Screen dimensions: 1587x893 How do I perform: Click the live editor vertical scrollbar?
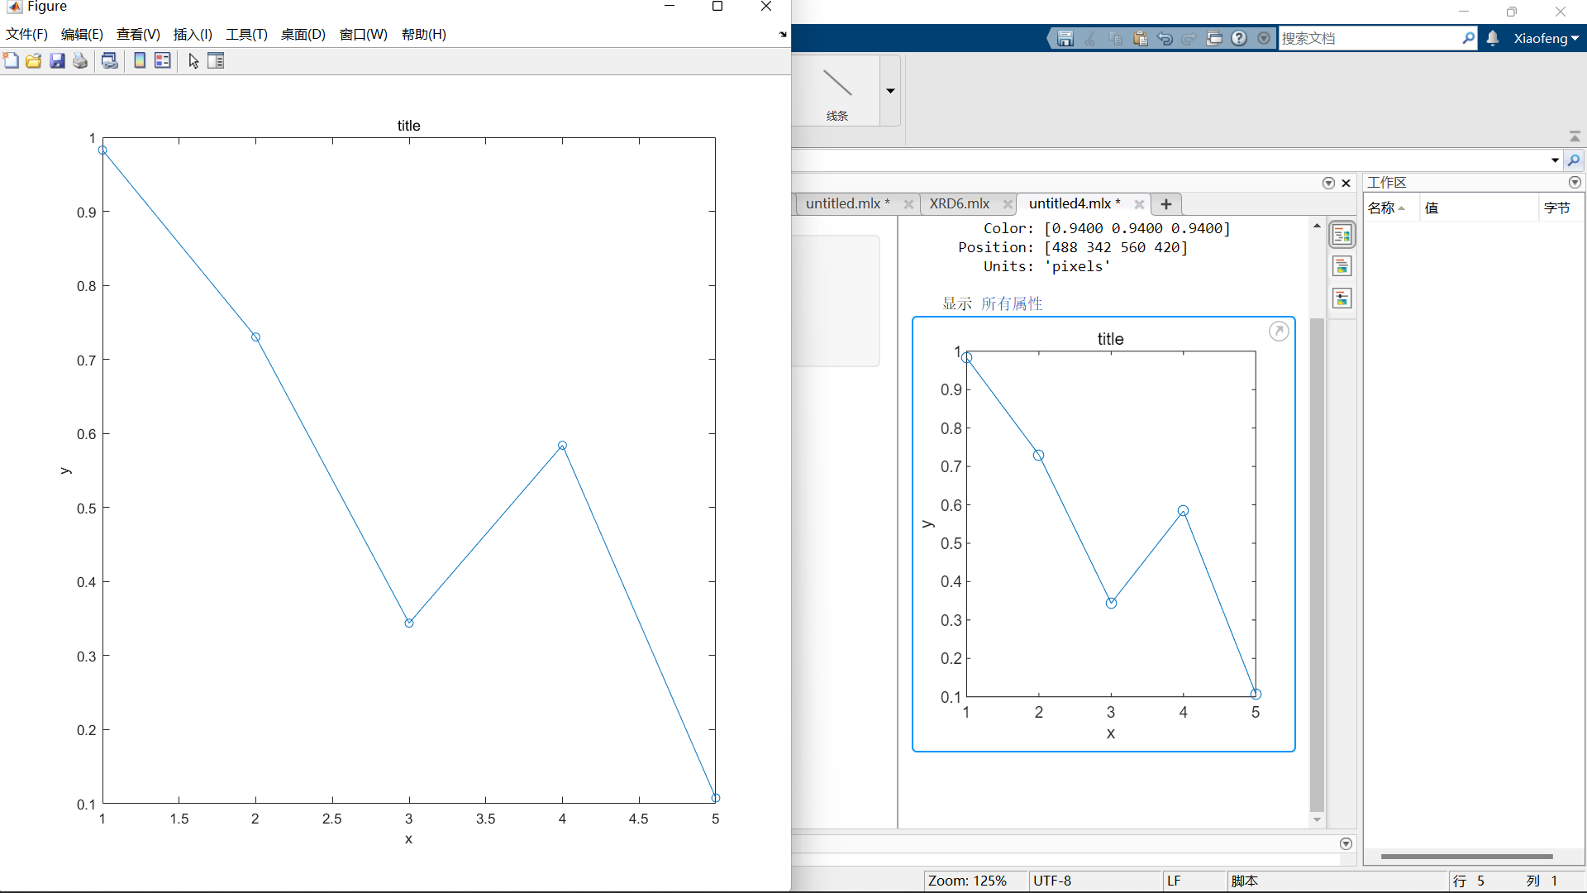click(1317, 562)
